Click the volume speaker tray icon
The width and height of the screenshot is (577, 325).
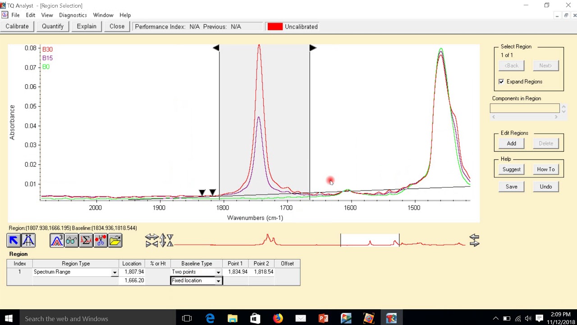pyautogui.click(x=528, y=318)
